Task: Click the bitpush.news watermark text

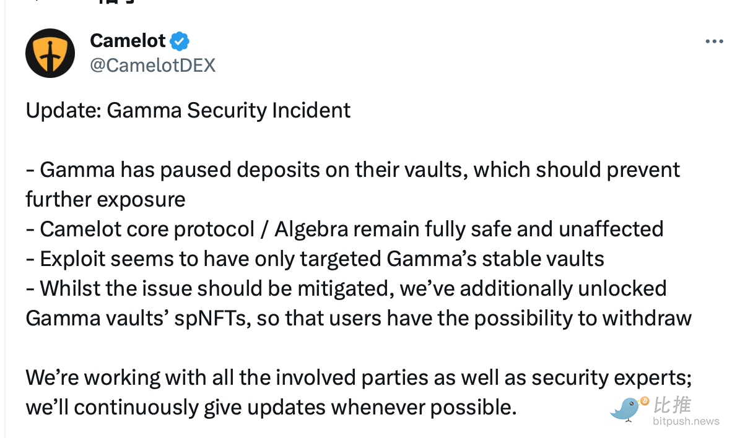Action: coord(686,421)
